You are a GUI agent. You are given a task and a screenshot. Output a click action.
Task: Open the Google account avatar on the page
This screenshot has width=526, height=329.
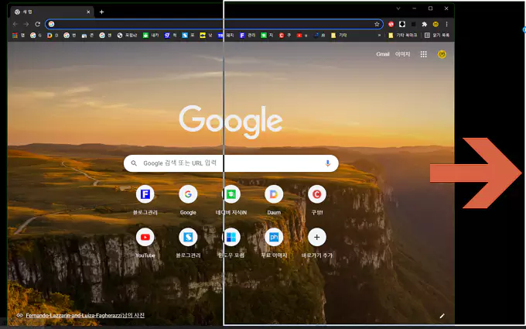(x=442, y=54)
